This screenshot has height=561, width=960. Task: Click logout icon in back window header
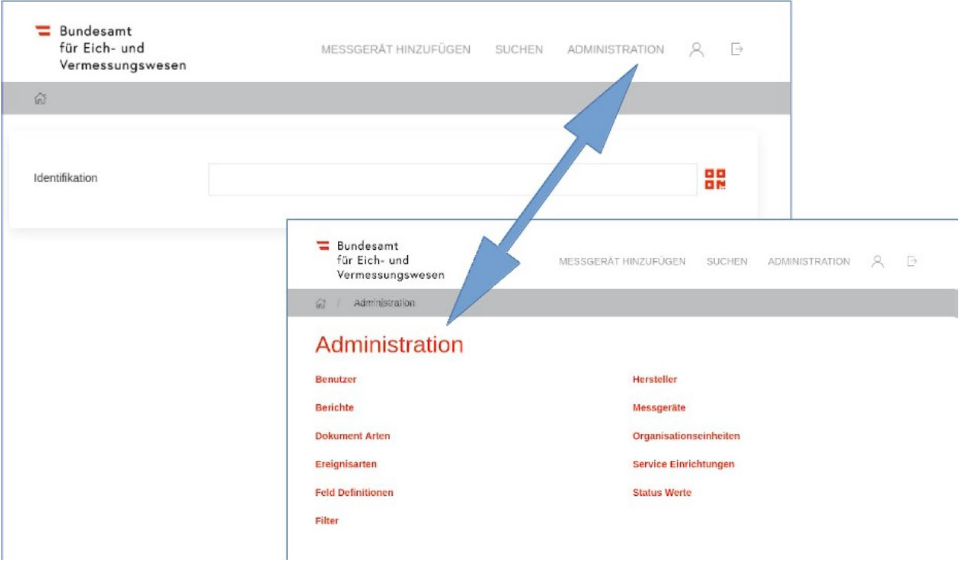pyautogui.click(x=736, y=49)
